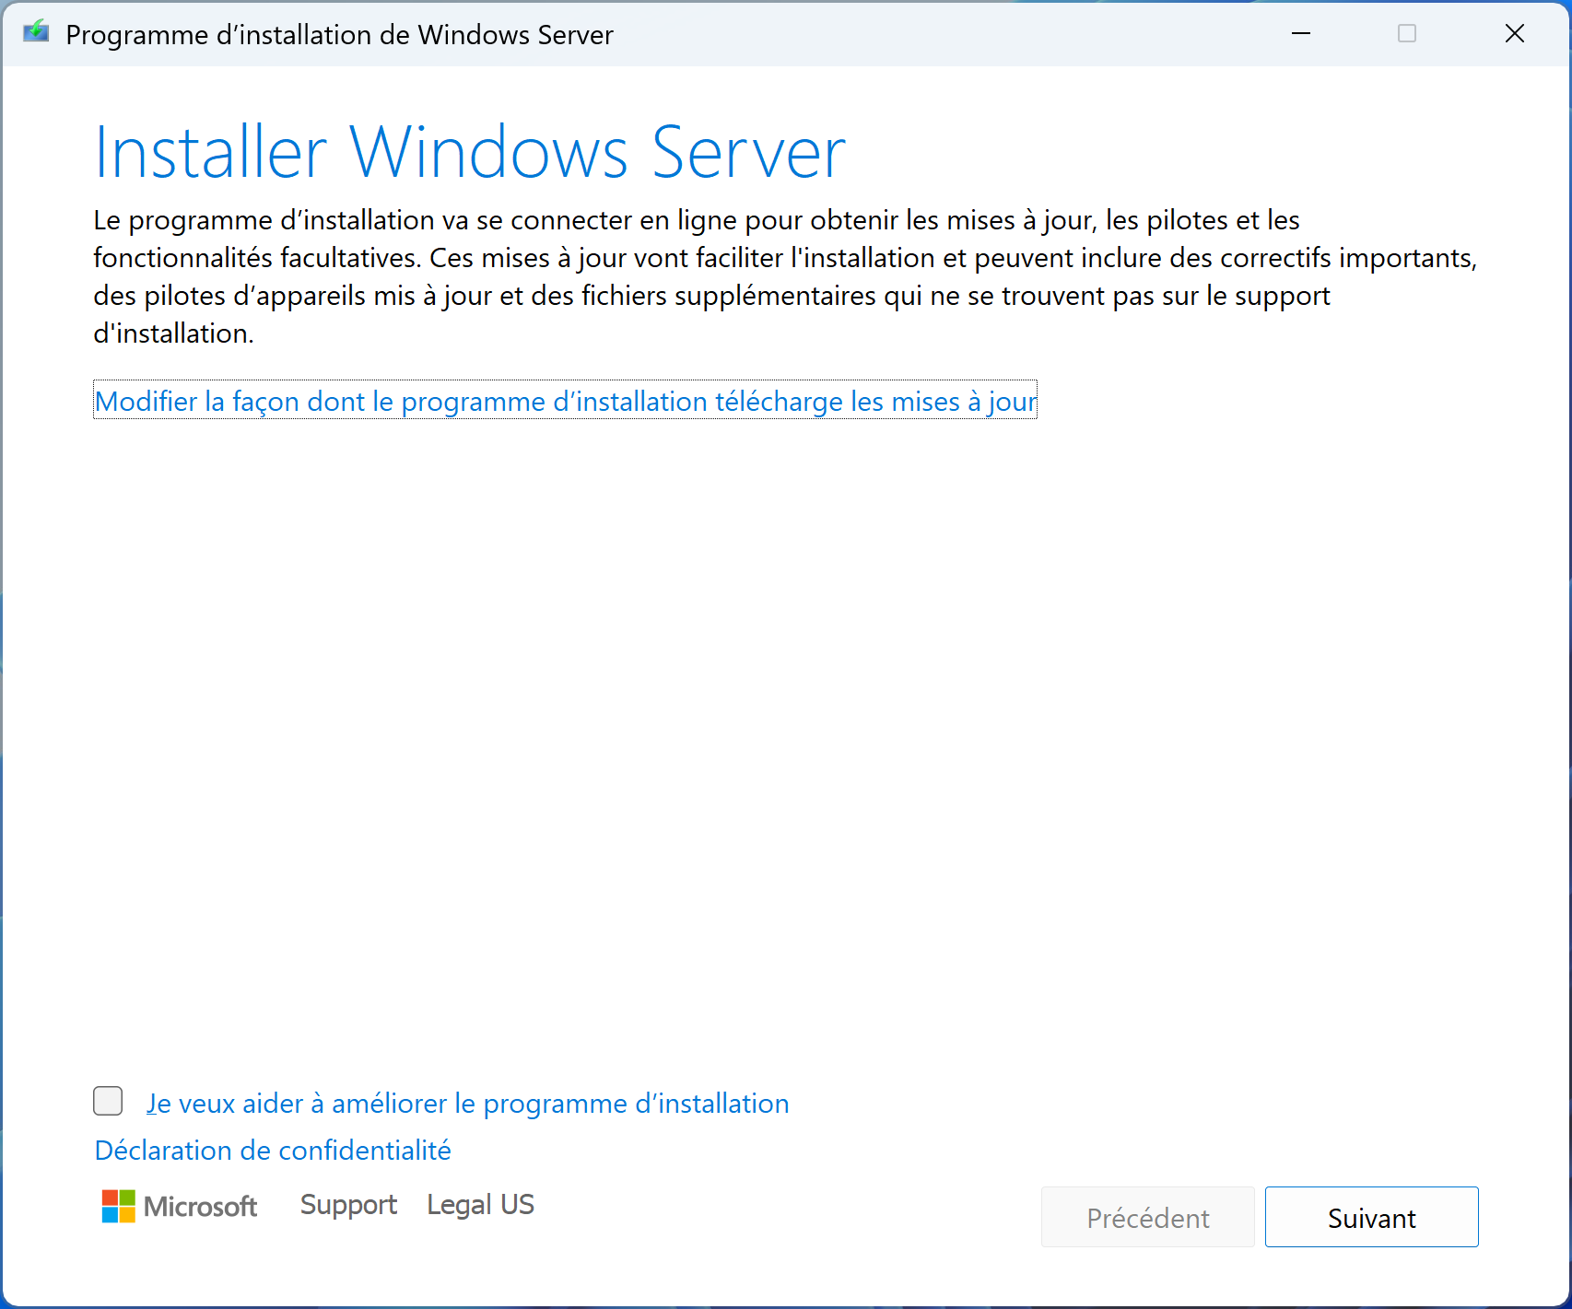
Task: Click the Microsoft logo in the footer
Action: pyautogui.click(x=180, y=1206)
